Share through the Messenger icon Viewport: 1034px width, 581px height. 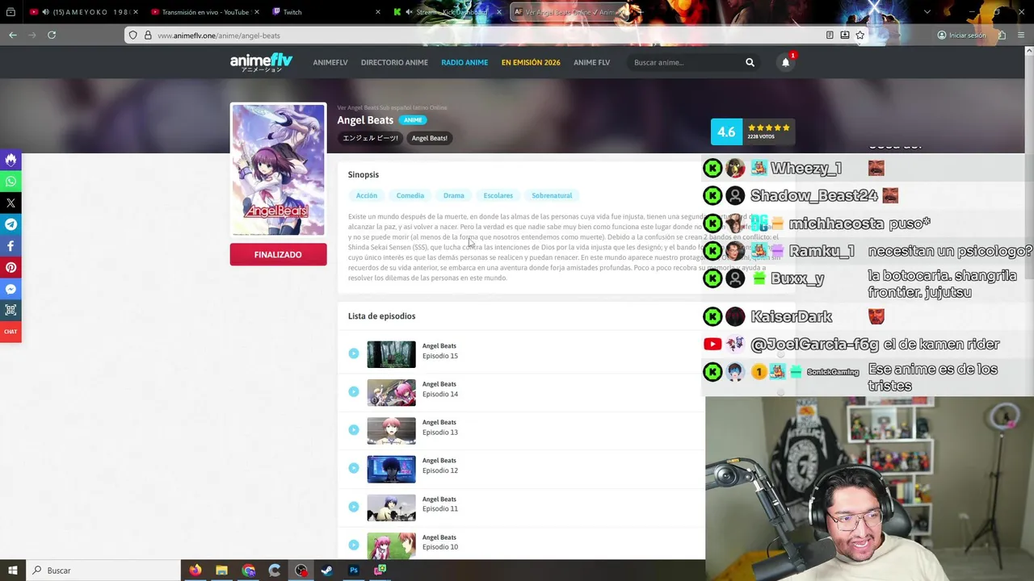11,289
